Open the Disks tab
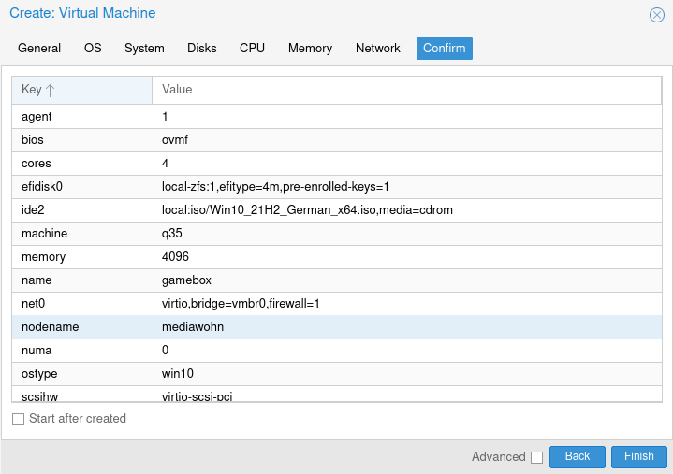Screen dimensions: 673x474 tap(202, 49)
